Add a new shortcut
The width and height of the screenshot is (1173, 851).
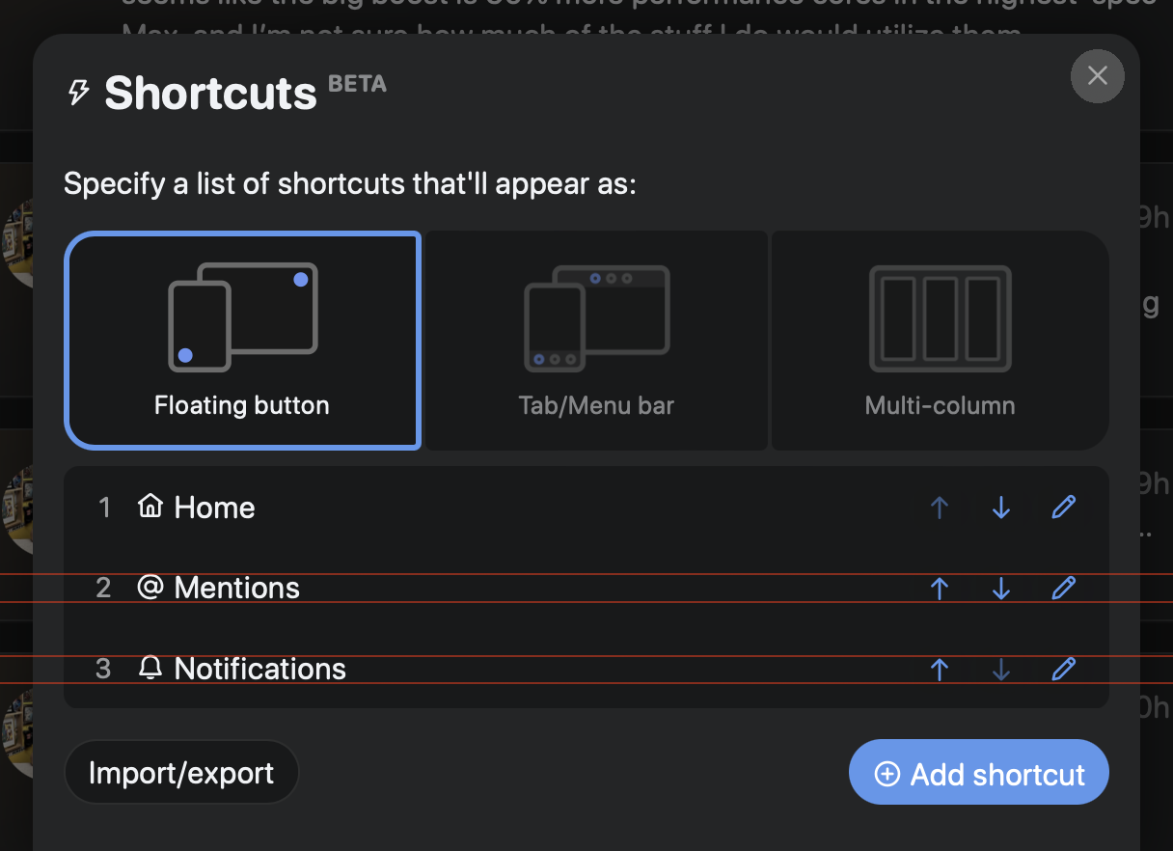(x=978, y=772)
